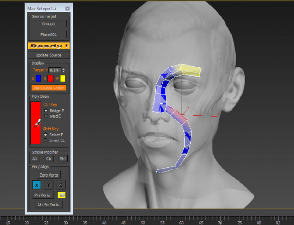Click the Poly Draw red brush button

click(x=36, y=123)
